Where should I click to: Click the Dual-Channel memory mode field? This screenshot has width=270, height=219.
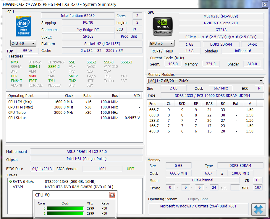pyautogui.click(x=203, y=180)
